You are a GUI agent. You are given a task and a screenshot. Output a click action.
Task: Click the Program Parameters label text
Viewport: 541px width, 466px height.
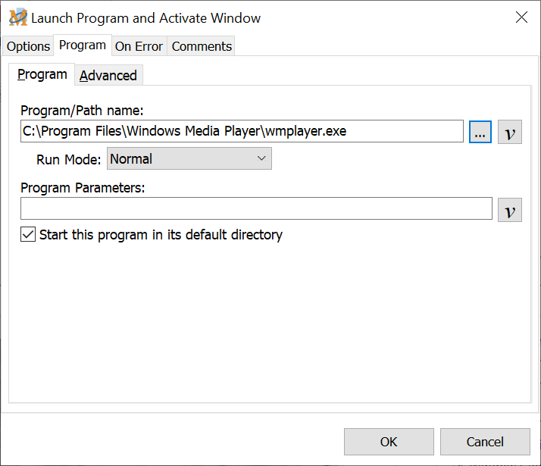click(83, 188)
